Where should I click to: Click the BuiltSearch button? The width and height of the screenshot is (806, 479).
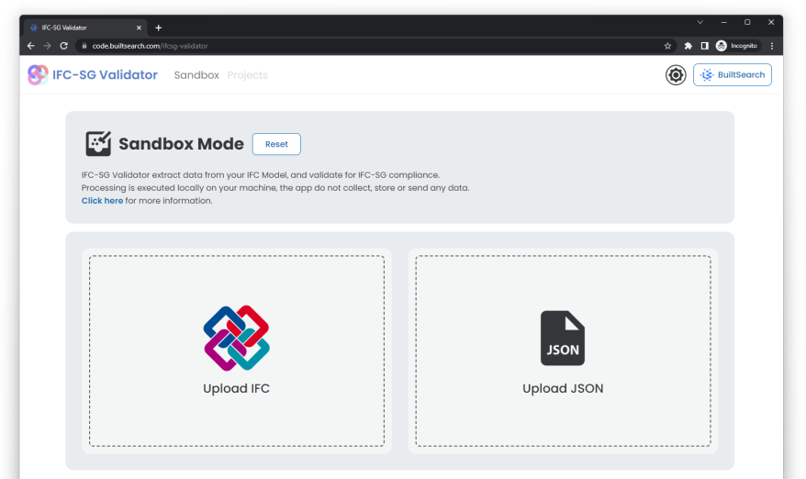click(732, 75)
